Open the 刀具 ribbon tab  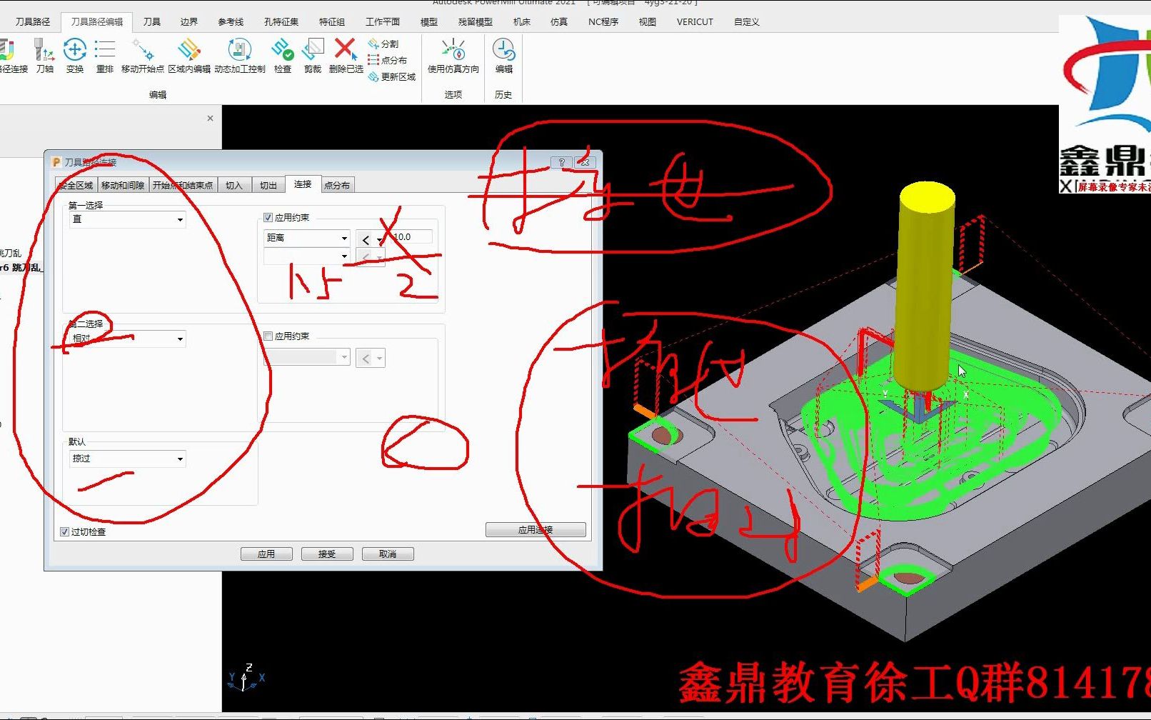[x=152, y=21]
